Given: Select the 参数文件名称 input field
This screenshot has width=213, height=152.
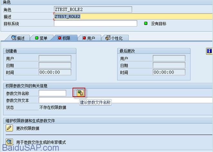Looking at the screenshot, I should pyautogui.click(x=52, y=93).
